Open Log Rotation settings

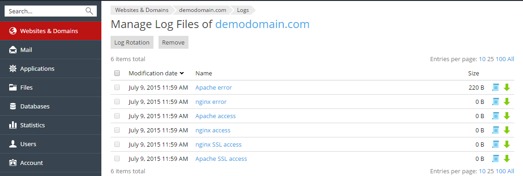[x=132, y=42]
